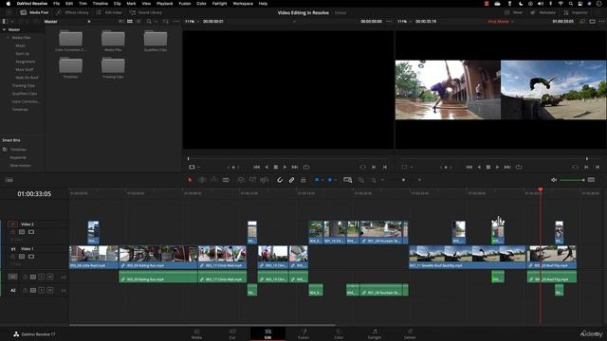Adjust the timeline zoom slider

402,180
